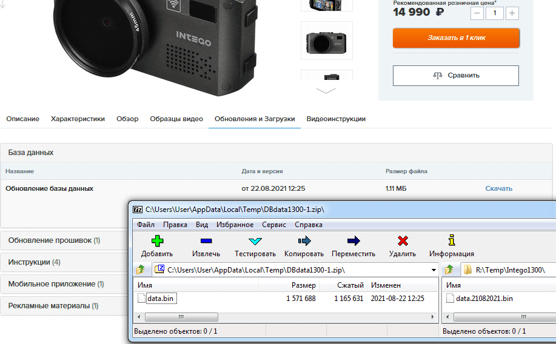Switch to the Обзор tab
The width and height of the screenshot is (556, 344).
[x=127, y=119]
